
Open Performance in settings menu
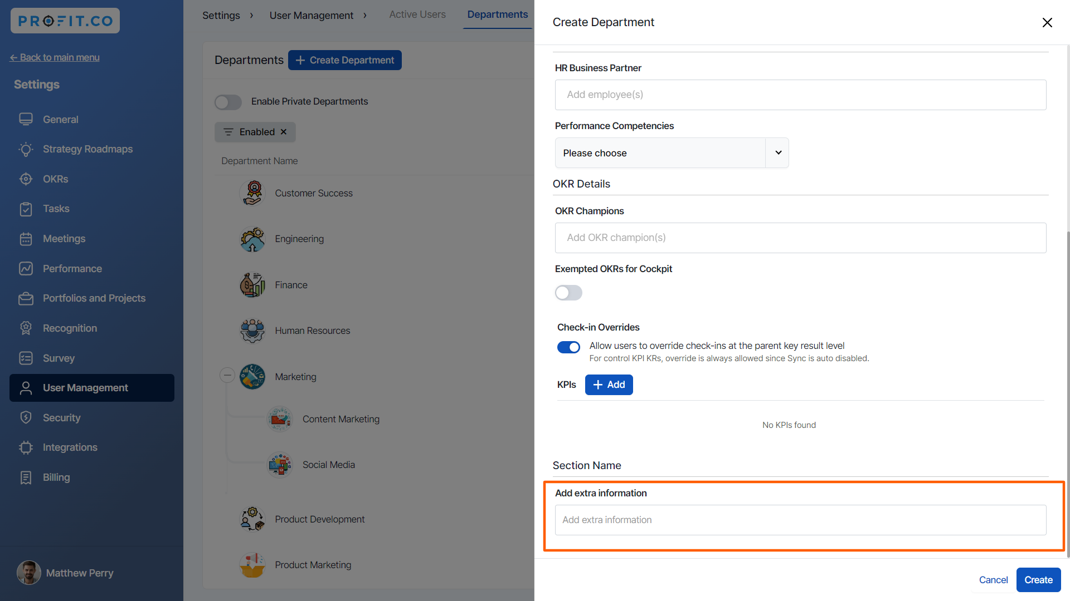pos(72,269)
